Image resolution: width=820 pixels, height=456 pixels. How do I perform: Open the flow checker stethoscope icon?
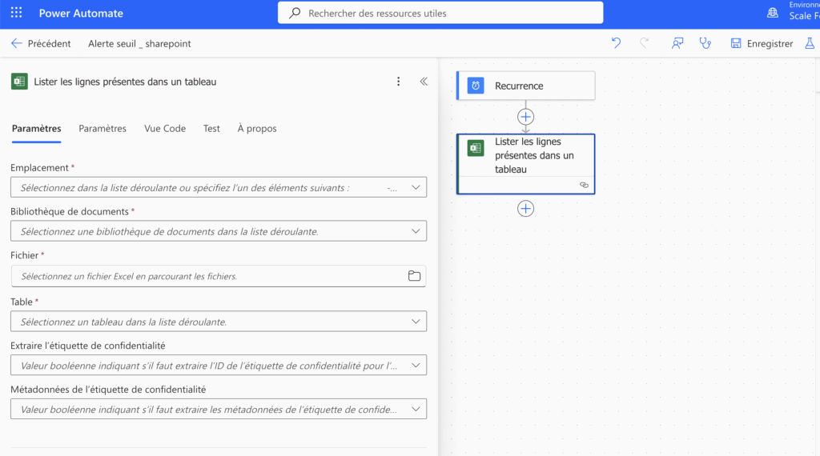705,43
